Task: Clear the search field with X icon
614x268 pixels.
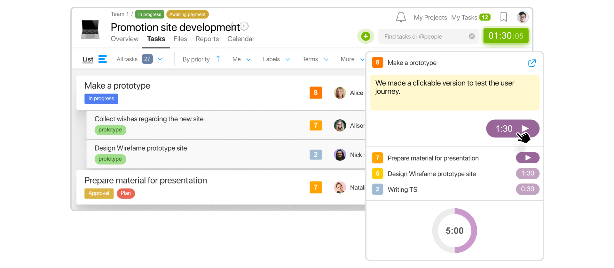Action: coord(472,36)
